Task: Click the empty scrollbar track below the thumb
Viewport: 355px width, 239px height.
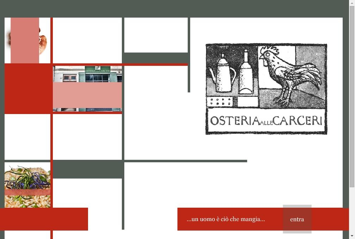Action: 352,210
